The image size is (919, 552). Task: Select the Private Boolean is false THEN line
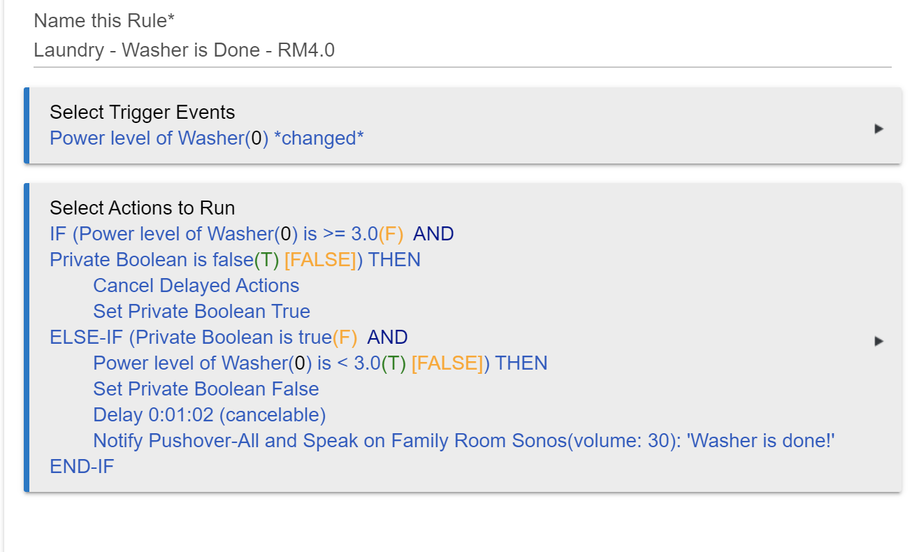tap(236, 260)
